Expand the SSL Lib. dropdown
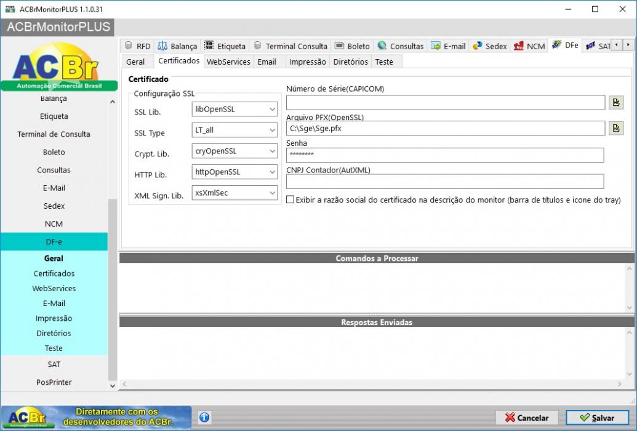 [x=234, y=109]
